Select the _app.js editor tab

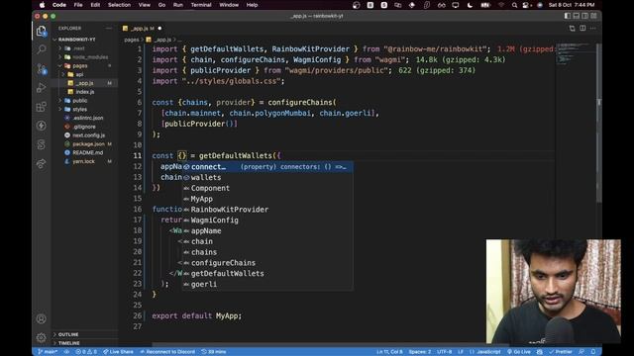coord(142,29)
